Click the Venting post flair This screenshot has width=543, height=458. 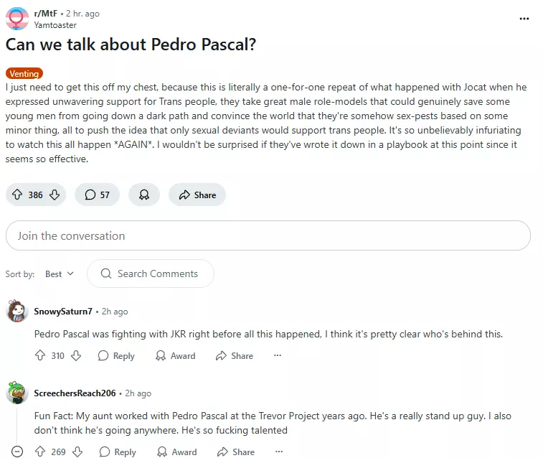[x=24, y=73]
